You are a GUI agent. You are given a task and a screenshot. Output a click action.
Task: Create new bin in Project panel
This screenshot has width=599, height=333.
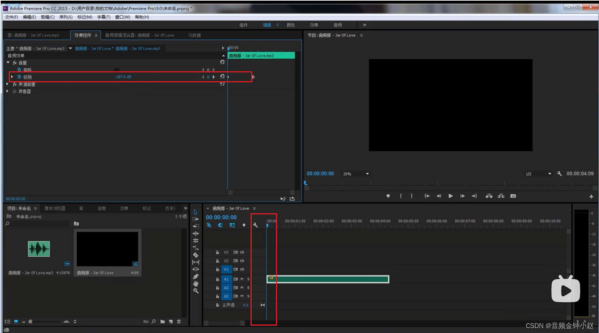pos(163,321)
